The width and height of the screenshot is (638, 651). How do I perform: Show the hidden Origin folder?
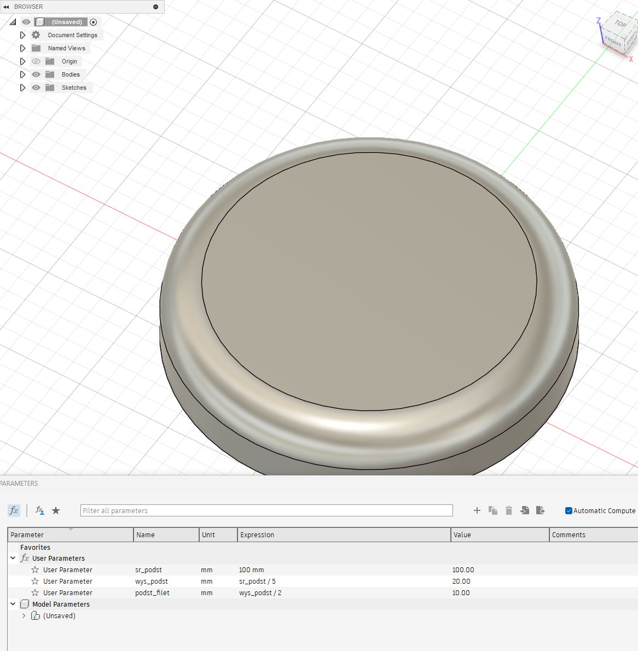pos(36,61)
